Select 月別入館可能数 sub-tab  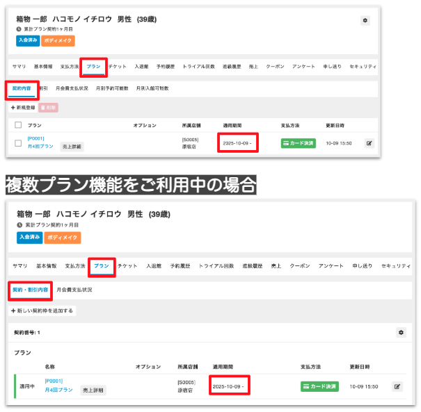[153, 90]
